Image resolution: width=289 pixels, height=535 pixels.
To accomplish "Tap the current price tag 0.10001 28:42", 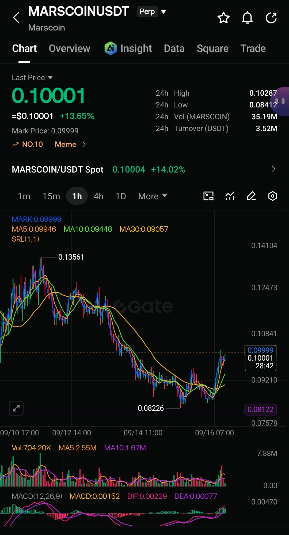I will [261, 358].
